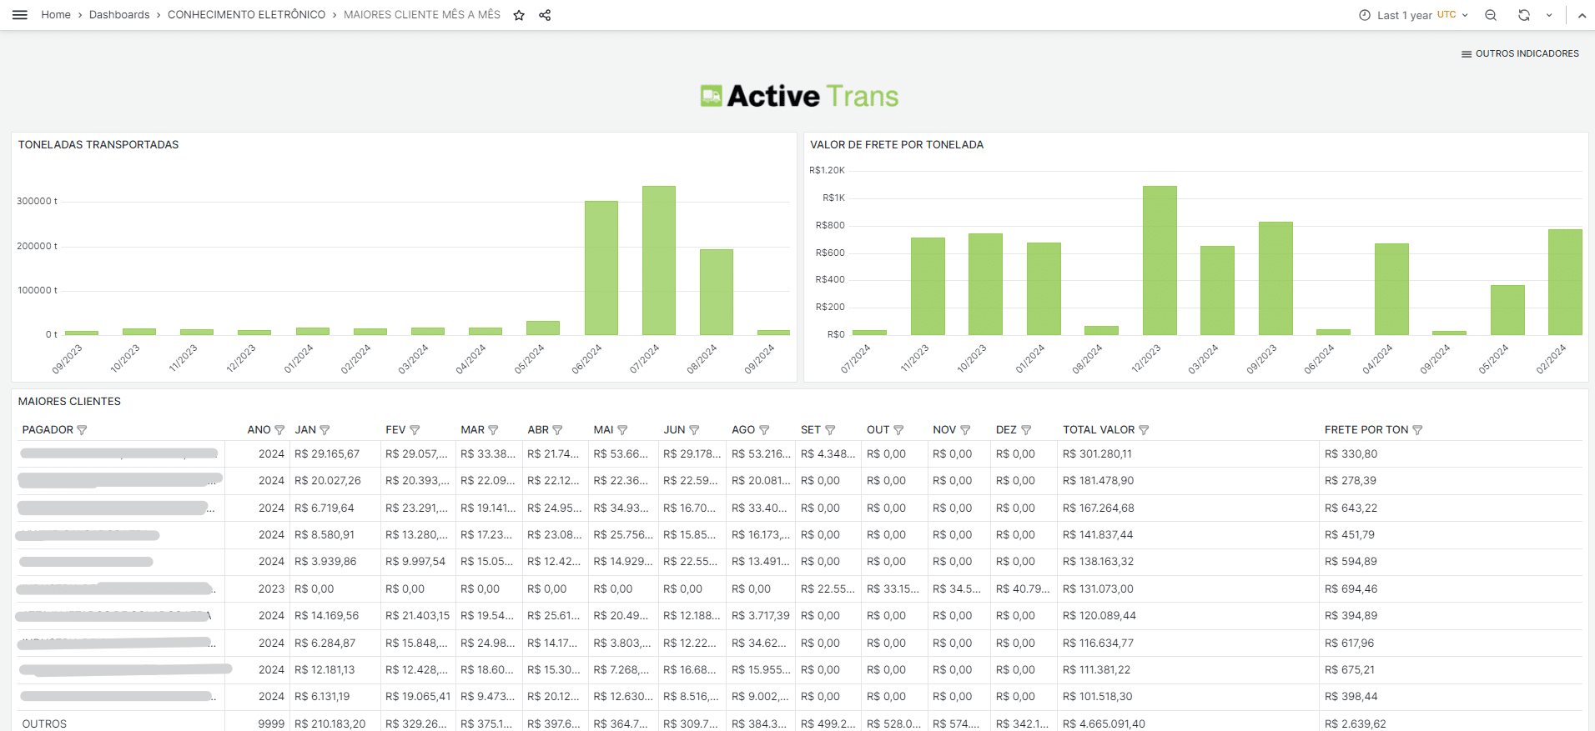Filter the AGO column

point(764,430)
